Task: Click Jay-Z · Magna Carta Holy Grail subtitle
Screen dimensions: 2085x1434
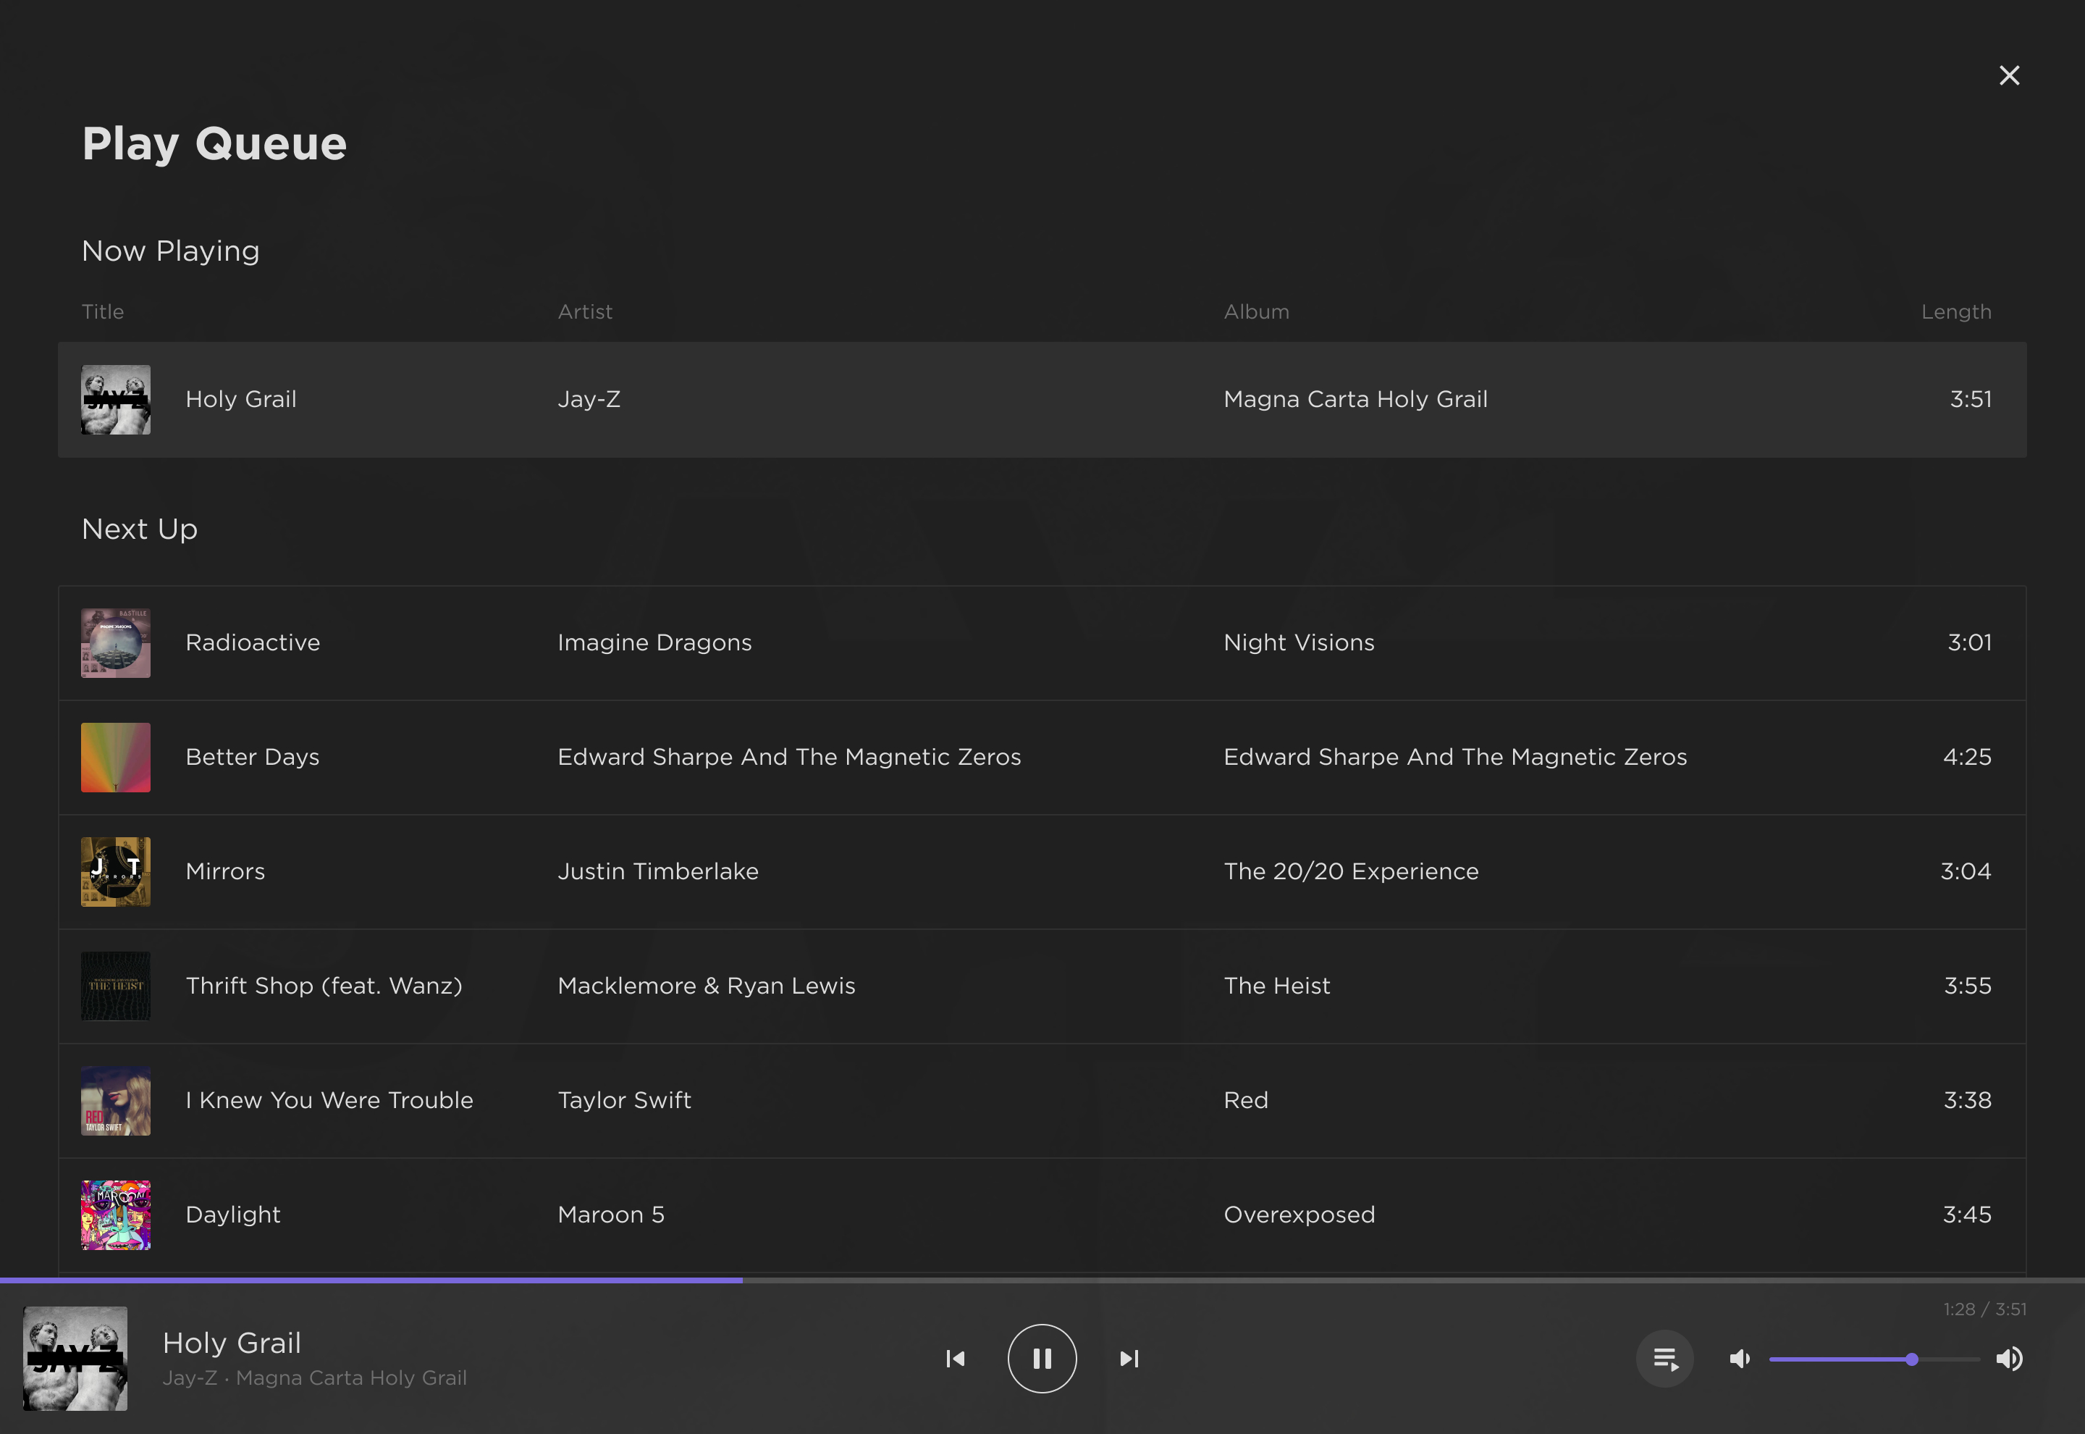Action: pyautogui.click(x=314, y=1378)
